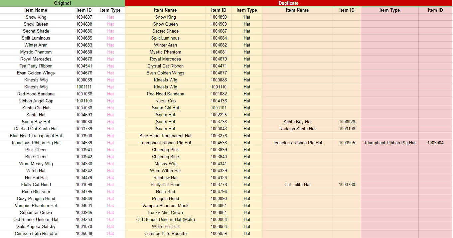The image size is (453, 238).
Task: Click Item ID 1004679
Action: coord(219,59)
